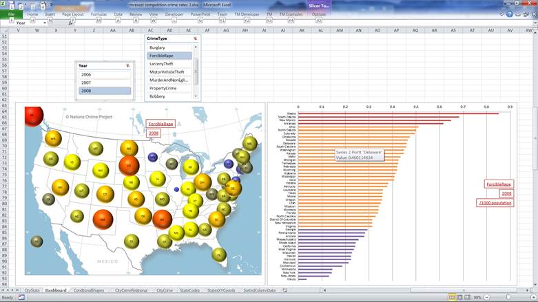Clear the Year slicer filter
This screenshot has height=302, width=538.
coord(127,65)
